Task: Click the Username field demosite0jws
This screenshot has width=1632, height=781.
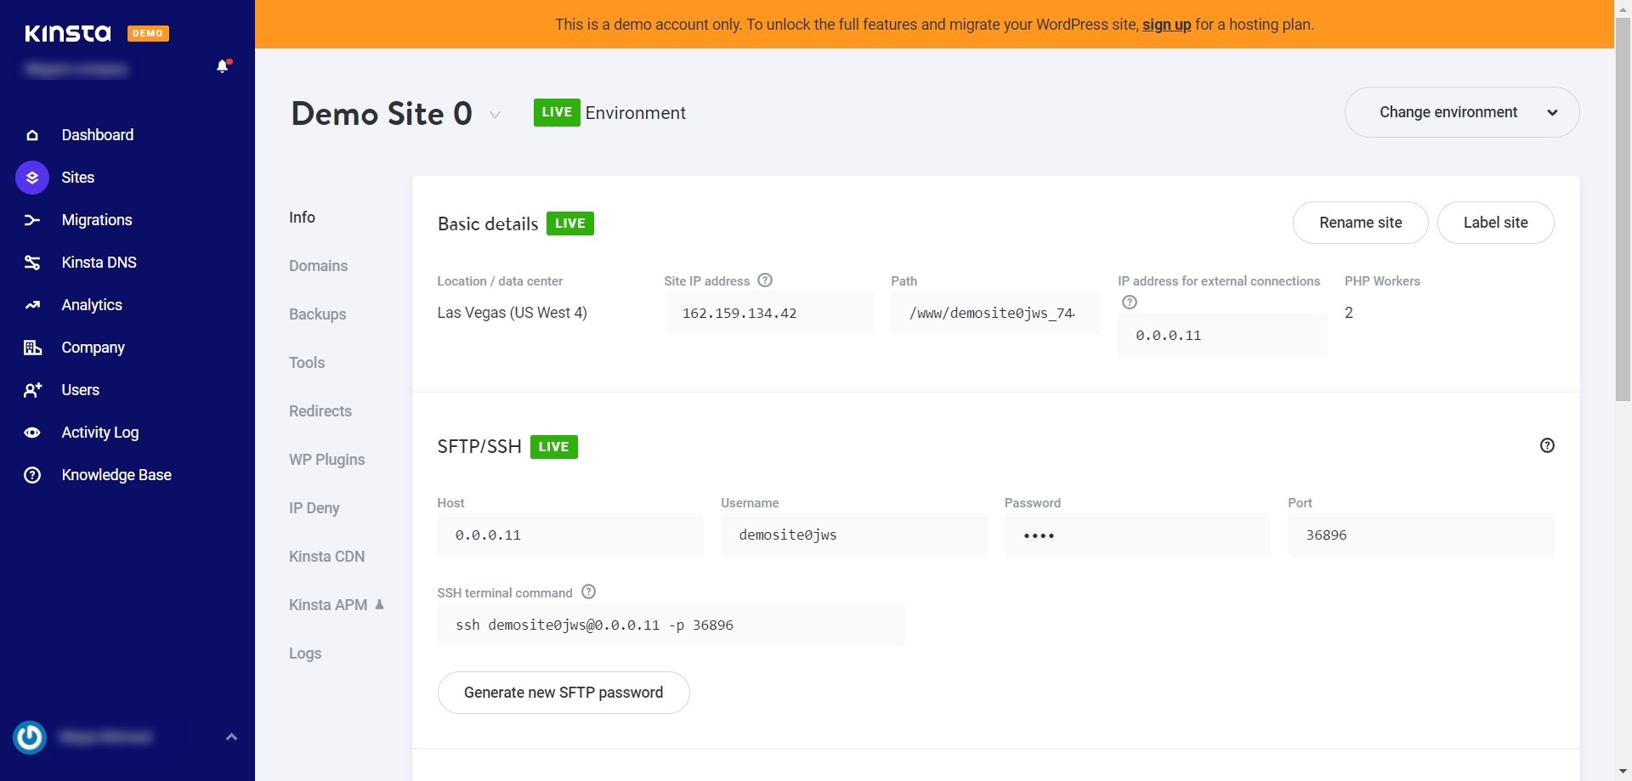Action: pos(853,535)
